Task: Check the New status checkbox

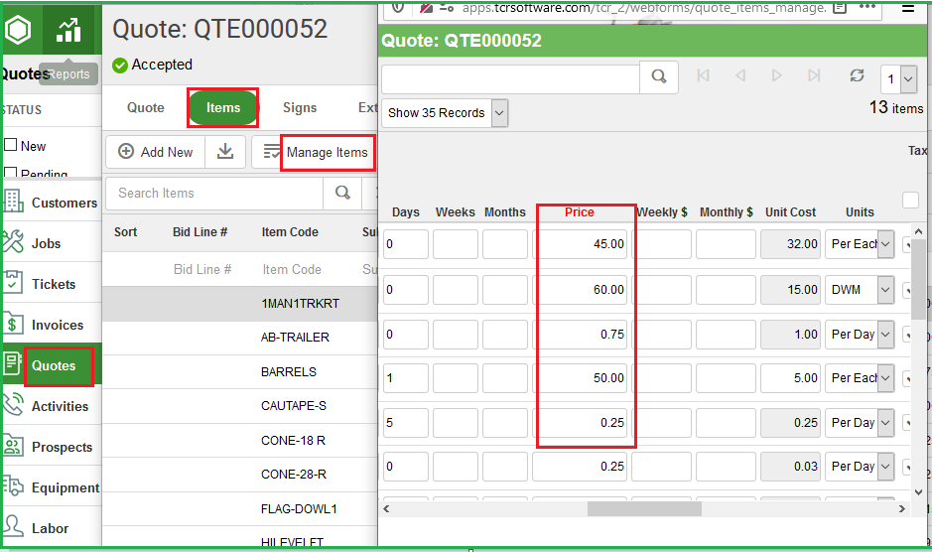Action: 11,145
